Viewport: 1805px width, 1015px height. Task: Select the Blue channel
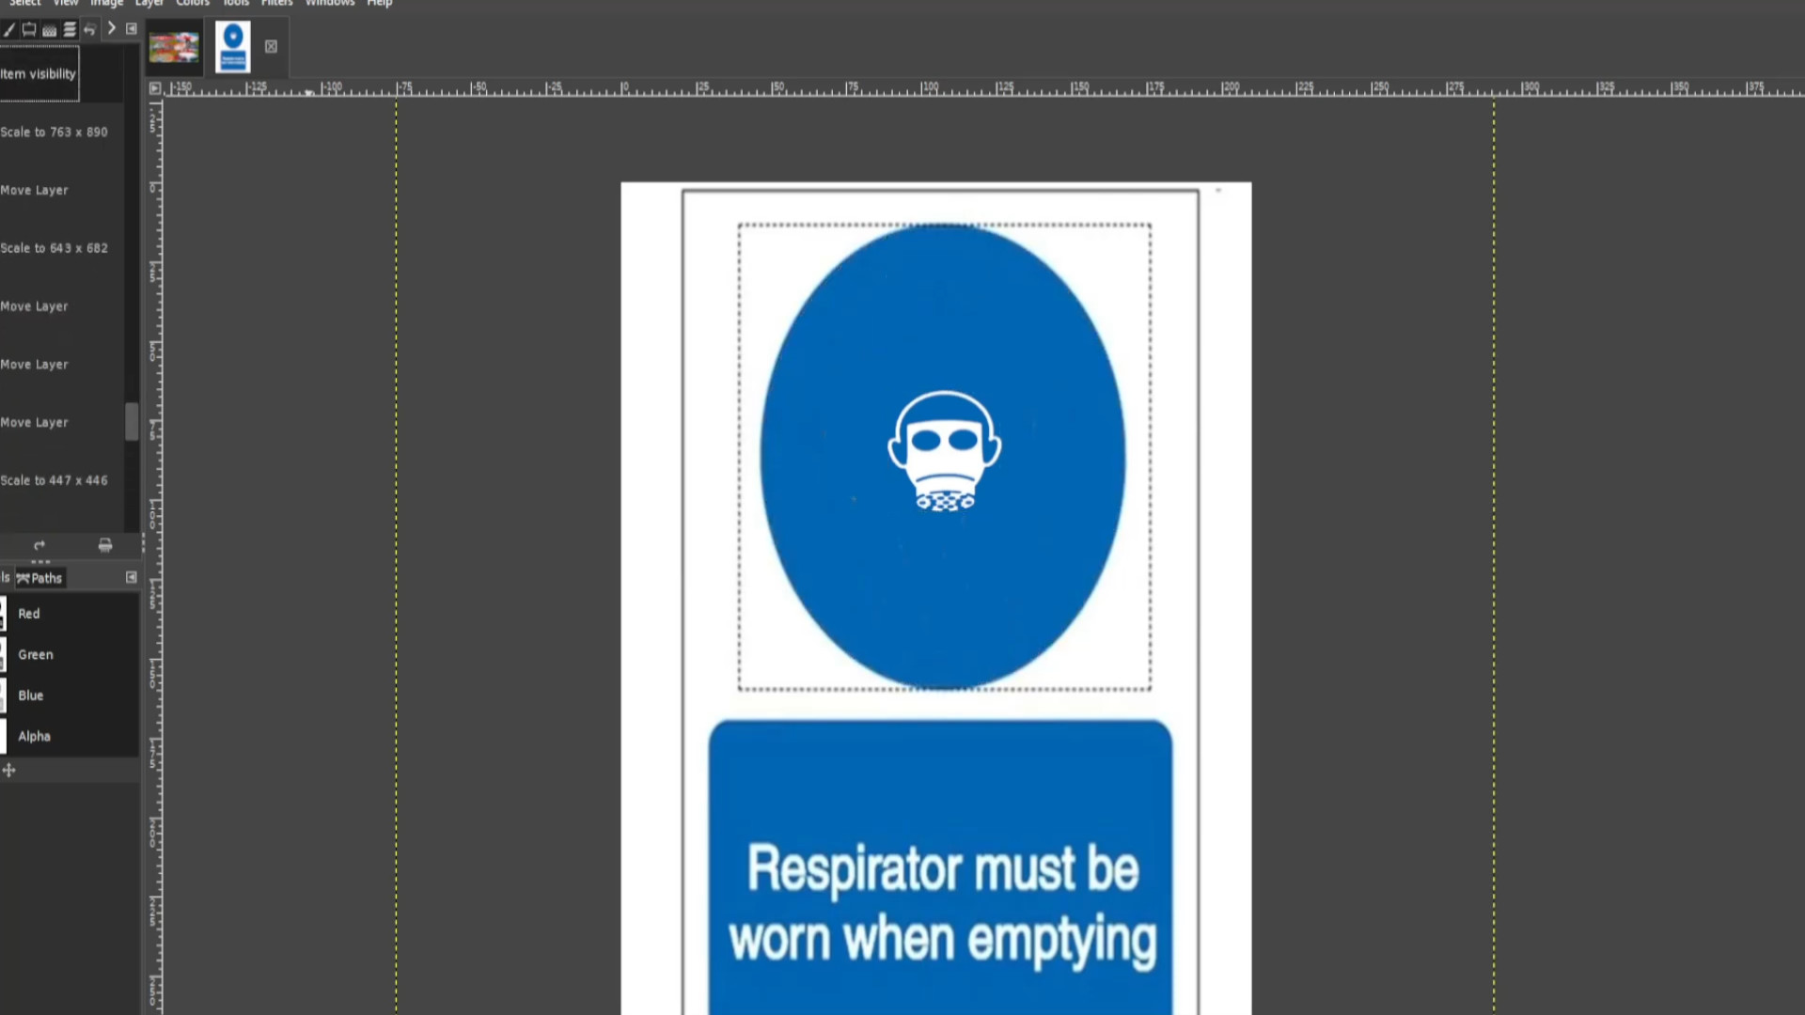point(70,695)
